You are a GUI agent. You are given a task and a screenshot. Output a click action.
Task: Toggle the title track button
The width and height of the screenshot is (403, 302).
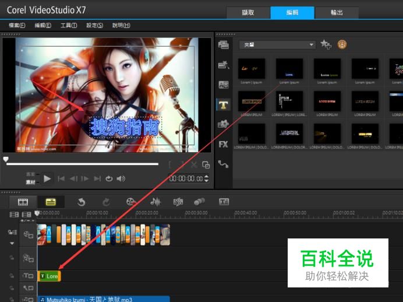click(x=28, y=276)
